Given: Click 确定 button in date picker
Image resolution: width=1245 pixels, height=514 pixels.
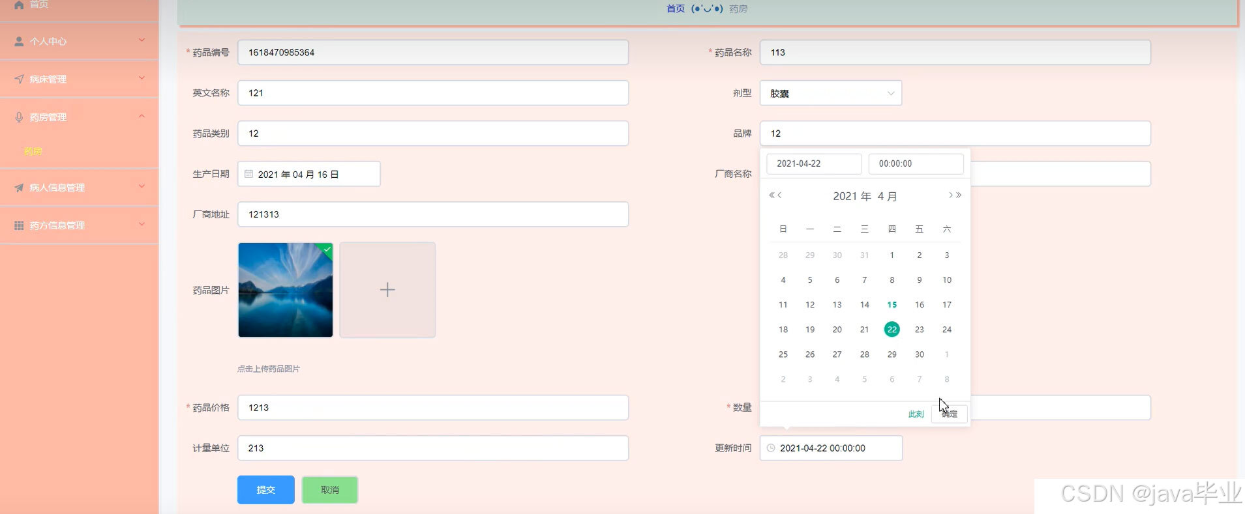Looking at the screenshot, I should (x=950, y=414).
